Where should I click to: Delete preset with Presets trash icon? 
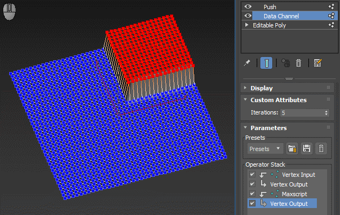pyautogui.click(x=321, y=148)
